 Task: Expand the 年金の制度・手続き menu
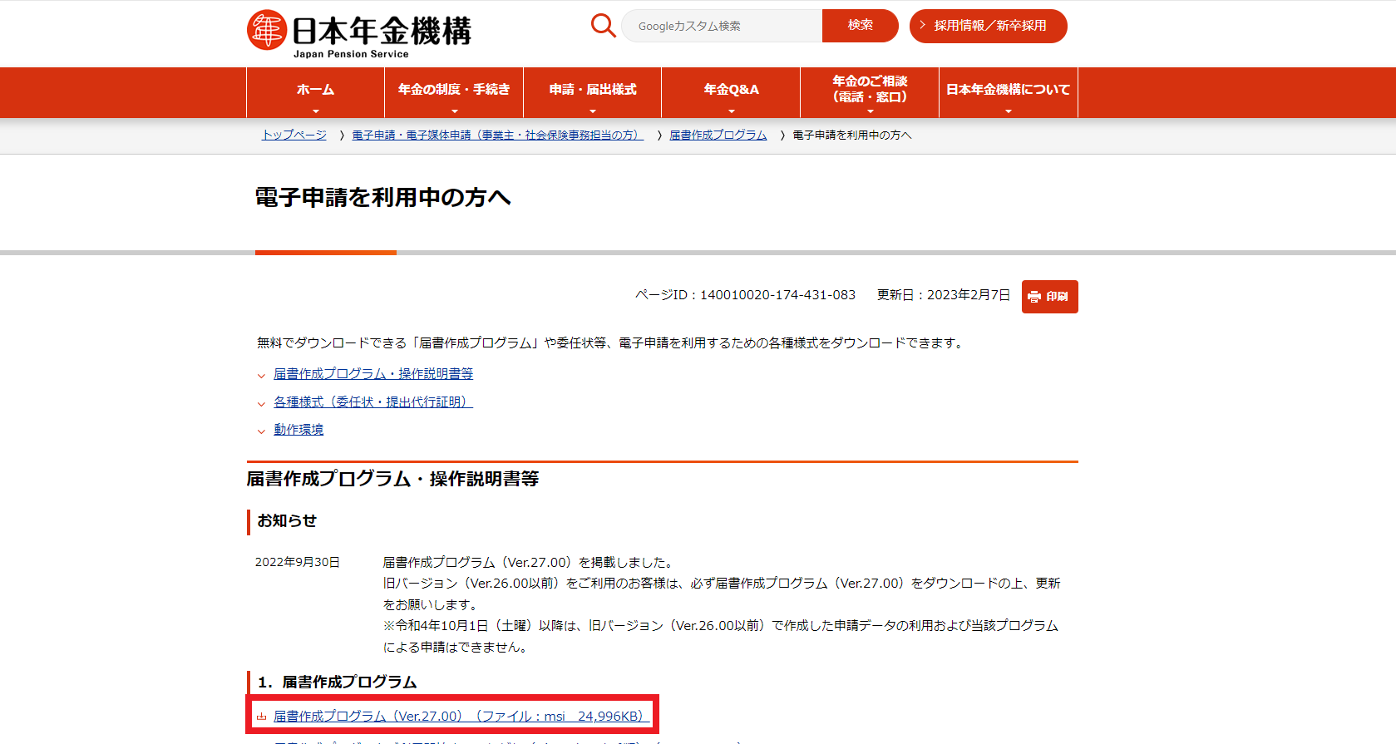[x=453, y=91]
